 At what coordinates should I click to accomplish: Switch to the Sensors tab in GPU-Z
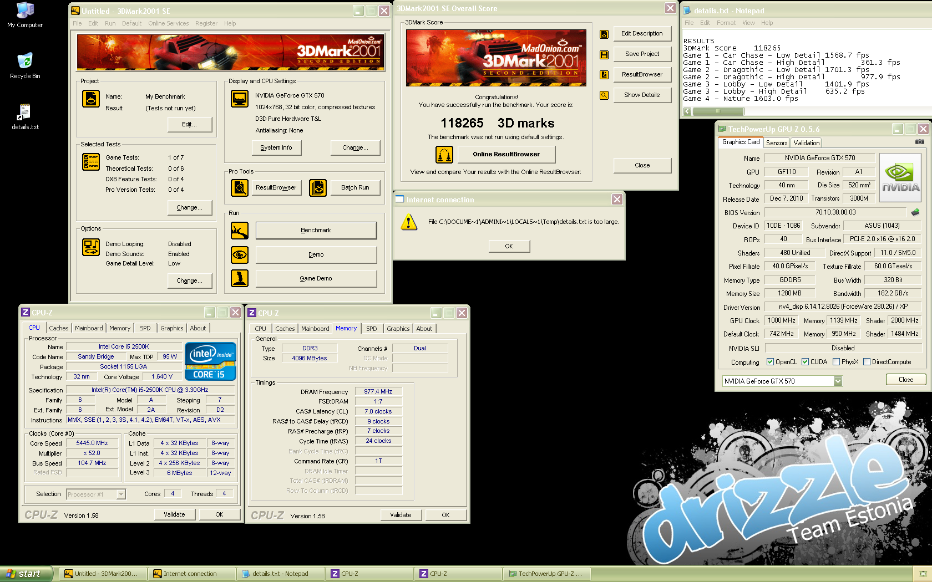pos(777,143)
